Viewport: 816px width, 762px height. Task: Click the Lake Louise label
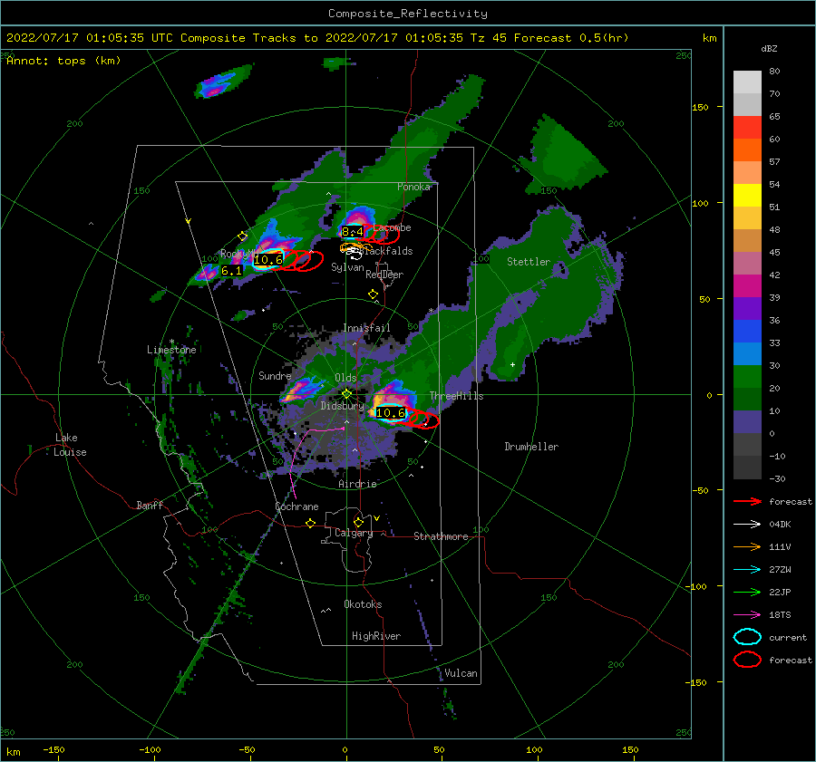tap(70, 445)
